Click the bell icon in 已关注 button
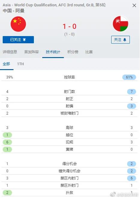The width and height of the screenshot is (140, 199). pos(24,40)
